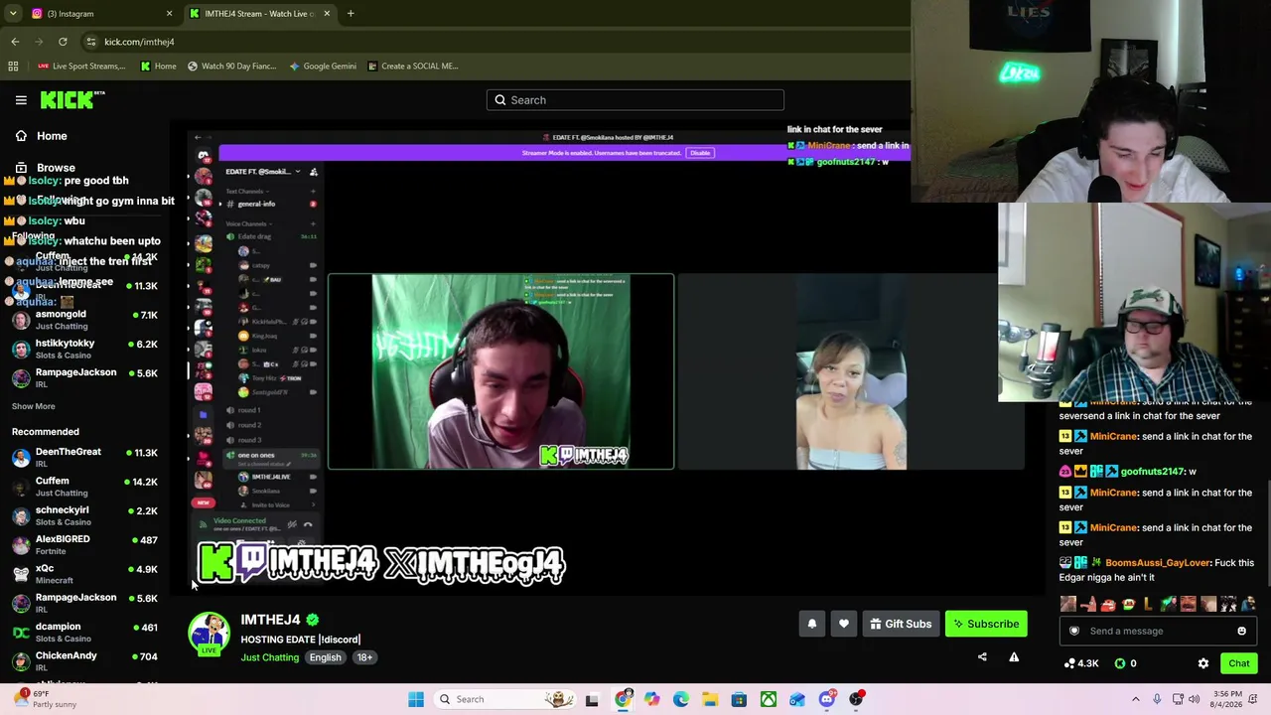The height and width of the screenshot is (715, 1271).
Task: Open asmongold channel from Following list
Action: pyautogui.click(x=84, y=320)
